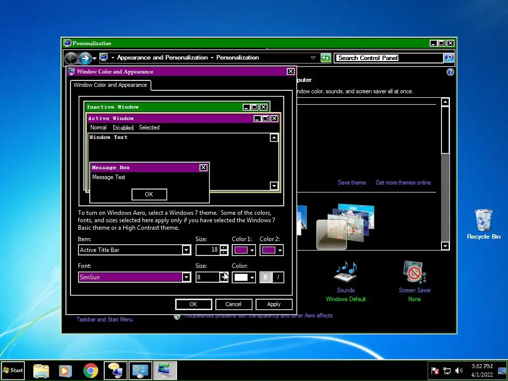This screenshot has height=381, width=508.
Task: Click the Save theme link
Action: tap(352, 183)
